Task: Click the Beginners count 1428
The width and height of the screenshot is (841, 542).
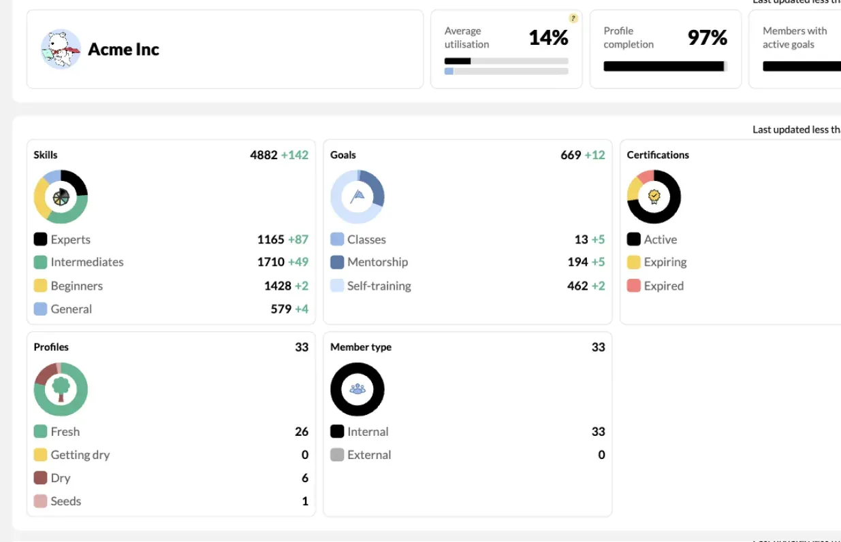Action: 278,286
